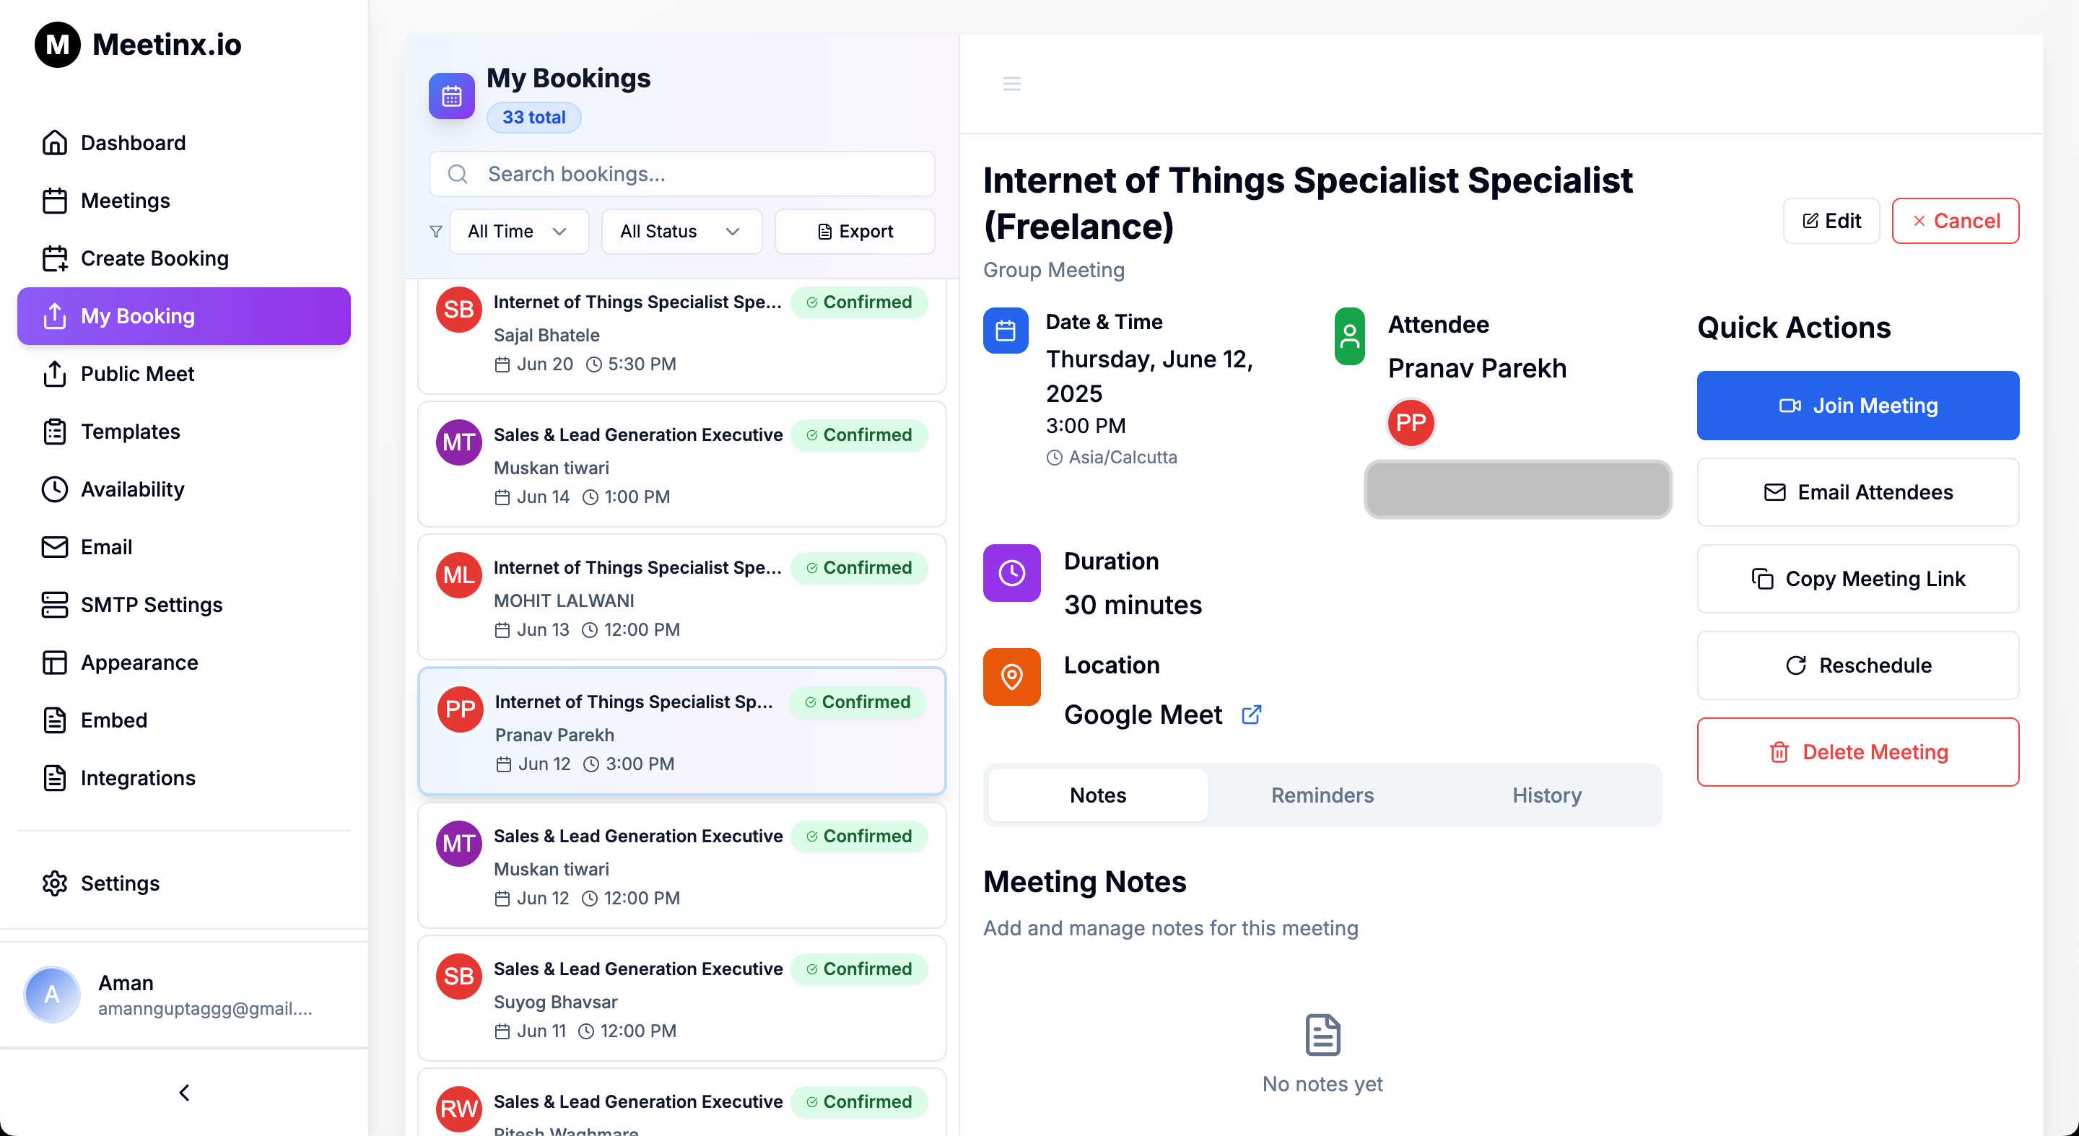Click the PP attendee avatar under Pranav Parekh
The width and height of the screenshot is (2079, 1136).
point(1410,423)
